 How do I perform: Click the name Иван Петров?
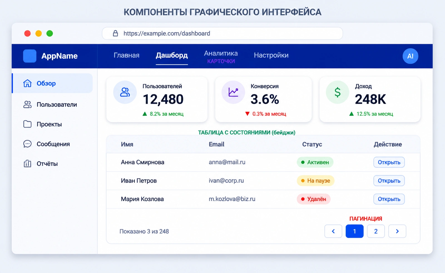coord(139,181)
